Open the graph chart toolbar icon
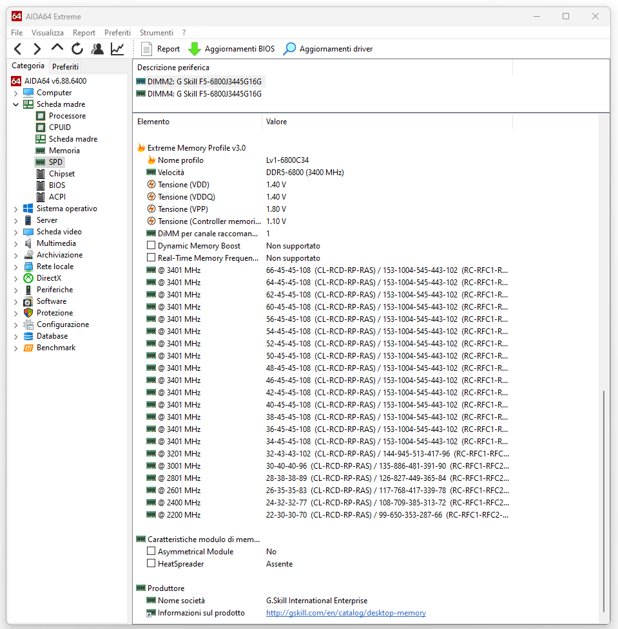 tap(117, 49)
